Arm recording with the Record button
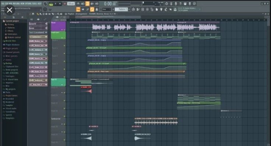 pyautogui.click(x=65, y=4)
